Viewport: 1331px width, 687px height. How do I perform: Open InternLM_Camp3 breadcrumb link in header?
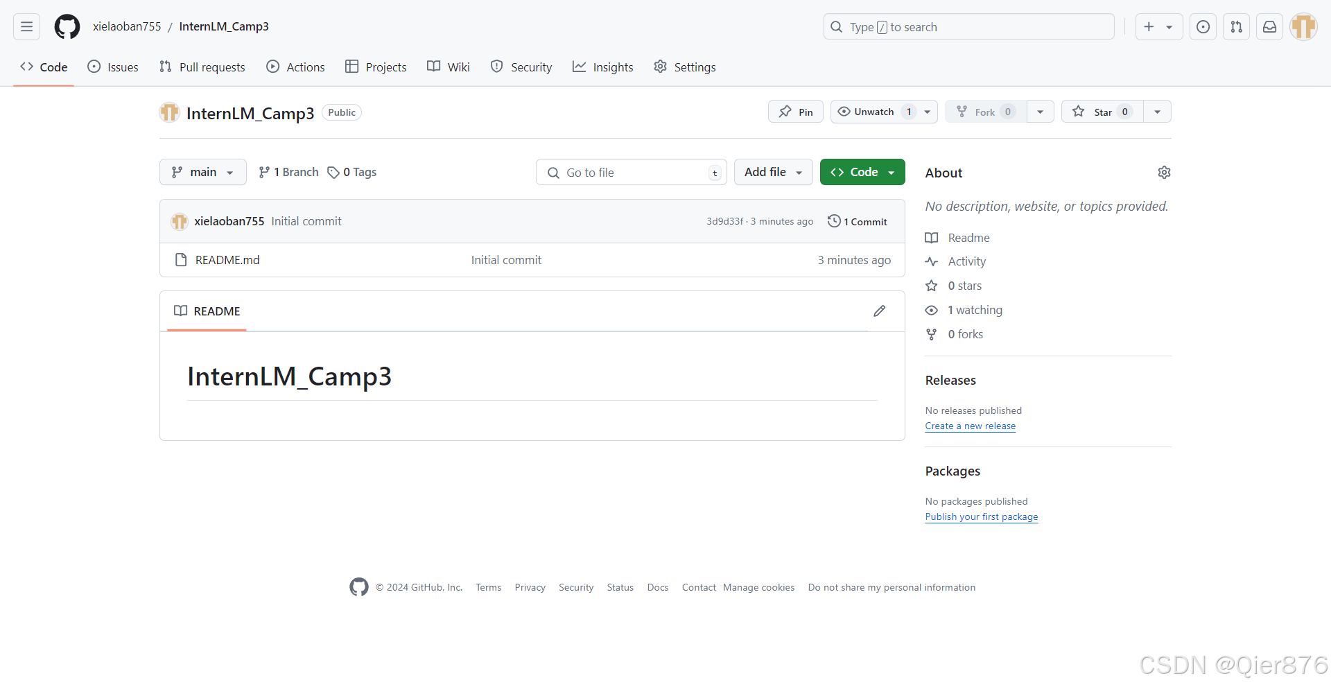click(x=224, y=26)
